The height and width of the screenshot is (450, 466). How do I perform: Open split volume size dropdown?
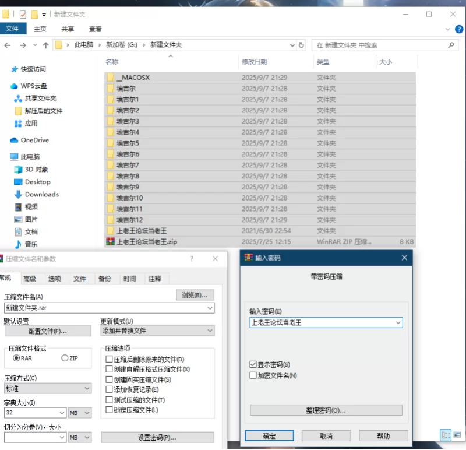[62, 438]
